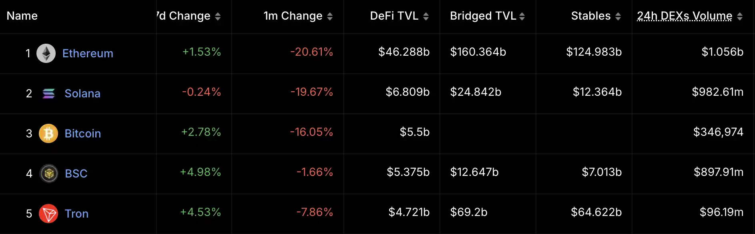Click the Solana chain logo icon
This screenshot has width=755, height=234.
(48, 93)
